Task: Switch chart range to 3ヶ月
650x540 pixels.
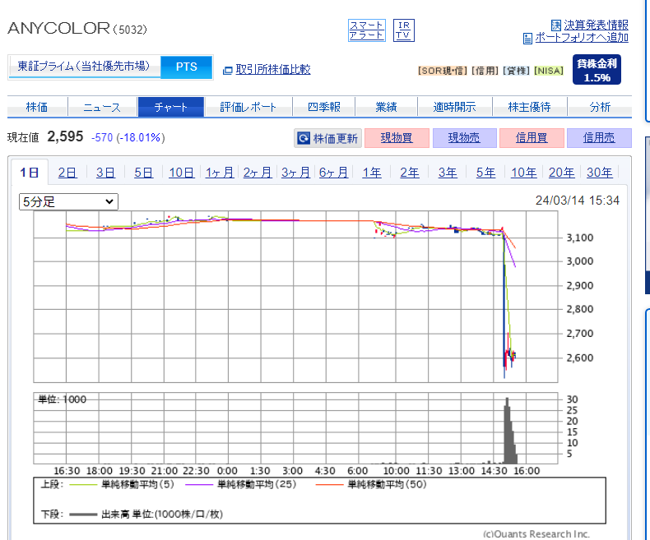Action: tap(295, 173)
